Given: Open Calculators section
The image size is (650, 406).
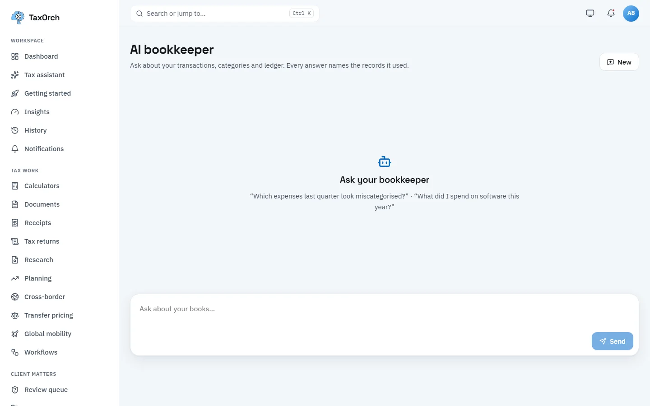Looking at the screenshot, I should click(59, 186).
